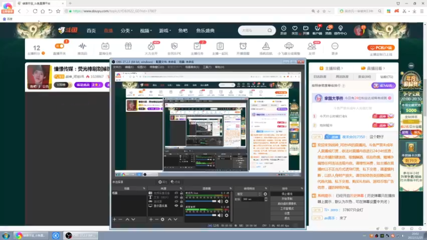Open the 全民乐PK shield icon

tap(175, 46)
